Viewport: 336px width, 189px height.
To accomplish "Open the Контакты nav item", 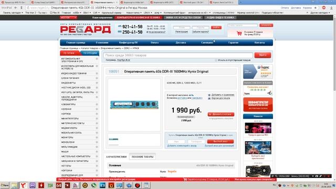I will 259,43.
